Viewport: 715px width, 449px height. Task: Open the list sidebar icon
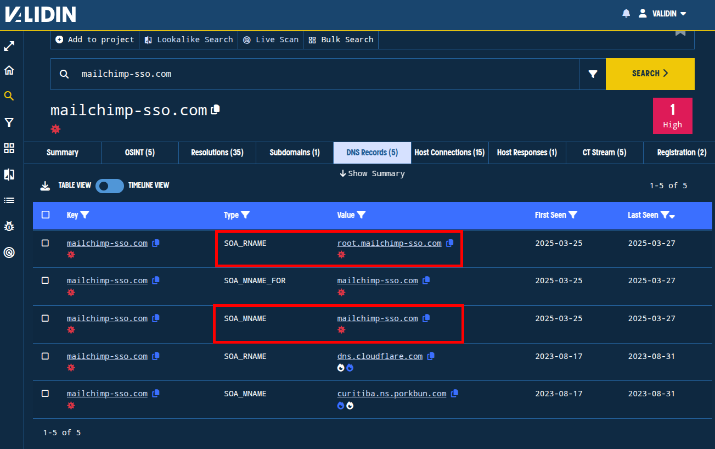tap(9, 200)
